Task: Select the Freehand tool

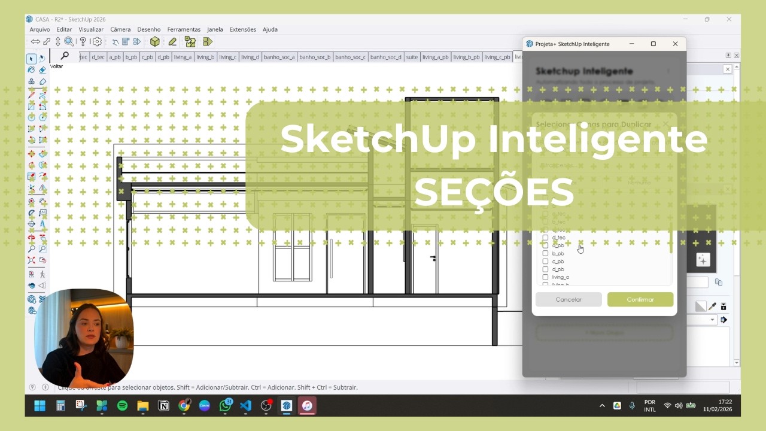Action: (x=42, y=95)
